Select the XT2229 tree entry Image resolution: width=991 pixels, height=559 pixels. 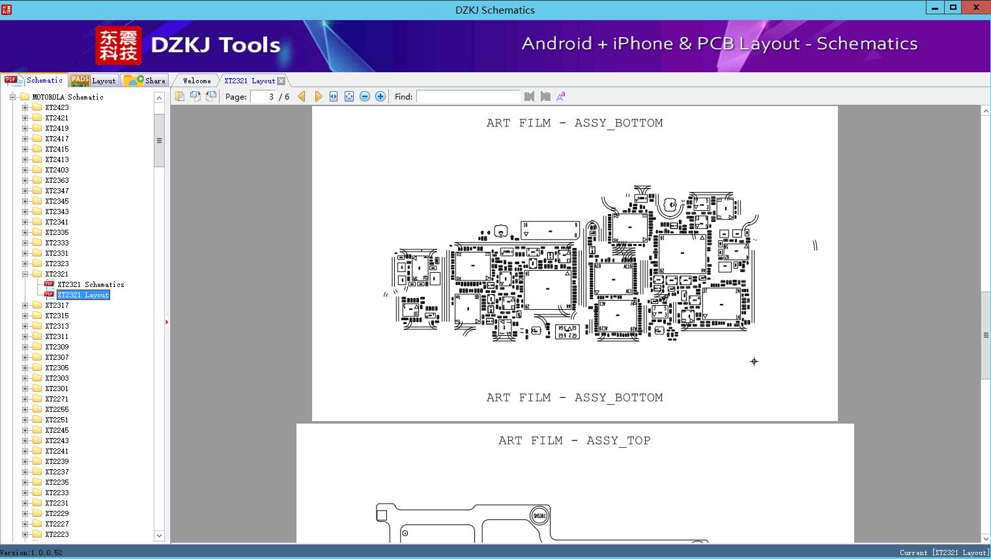pyautogui.click(x=57, y=513)
